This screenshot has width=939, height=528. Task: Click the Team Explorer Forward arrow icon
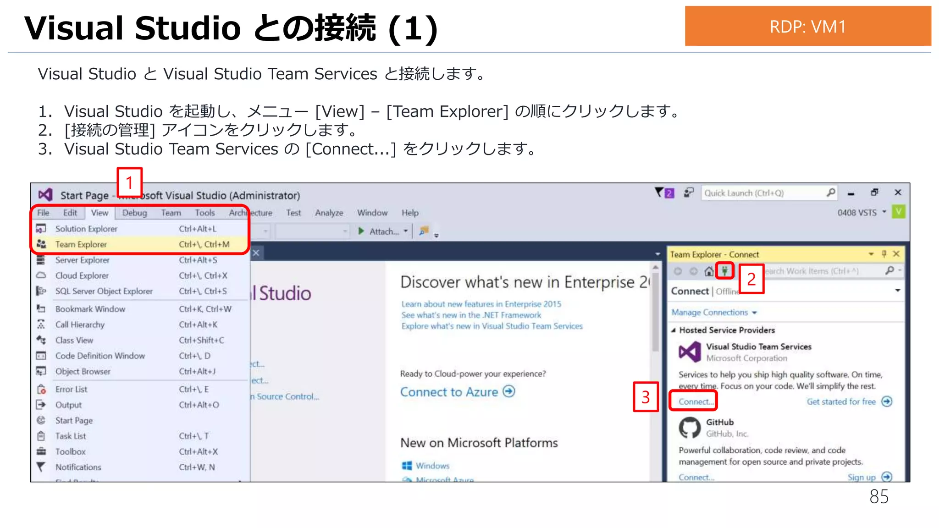[x=694, y=271]
